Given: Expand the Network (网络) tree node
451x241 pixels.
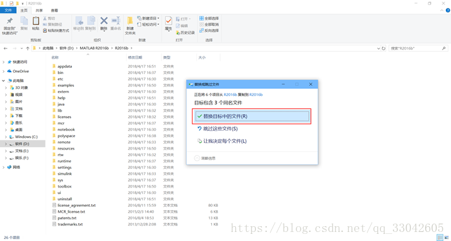Looking at the screenshot, I should (x=3, y=167).
